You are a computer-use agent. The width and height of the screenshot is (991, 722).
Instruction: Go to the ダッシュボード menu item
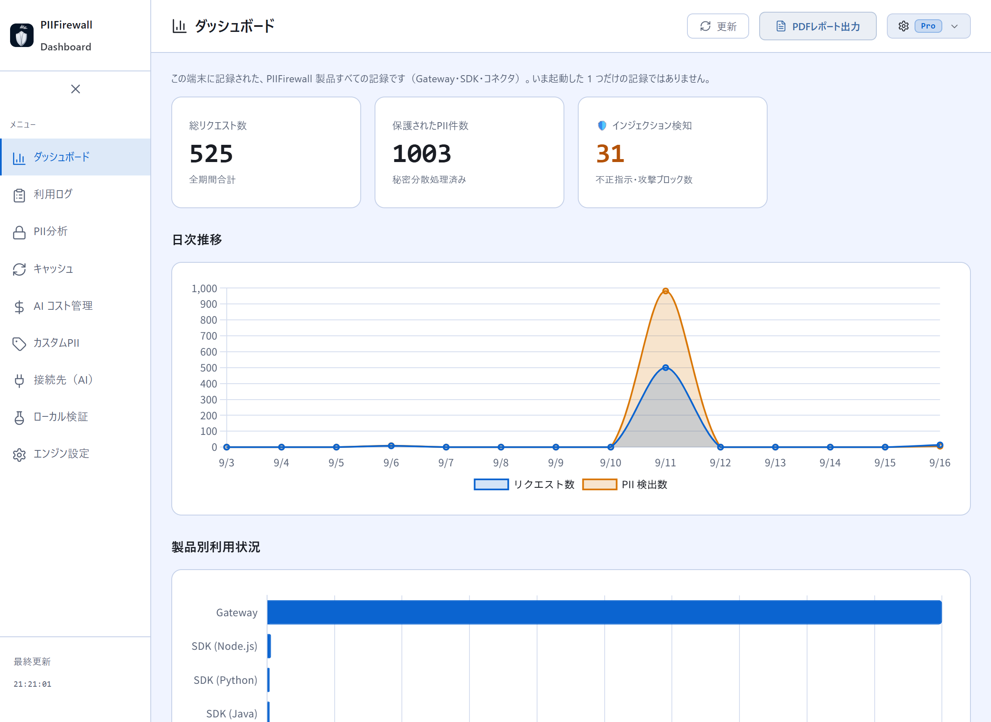click(x=76, y=157)
